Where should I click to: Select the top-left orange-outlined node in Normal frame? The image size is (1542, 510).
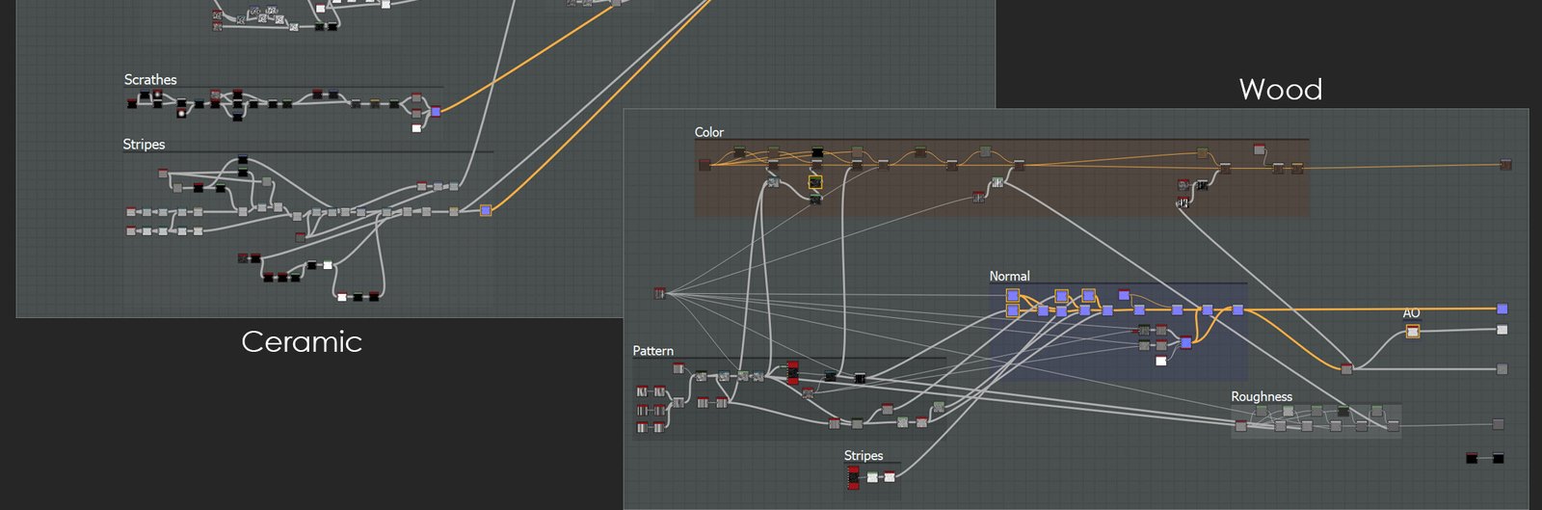pos(1012,296)
